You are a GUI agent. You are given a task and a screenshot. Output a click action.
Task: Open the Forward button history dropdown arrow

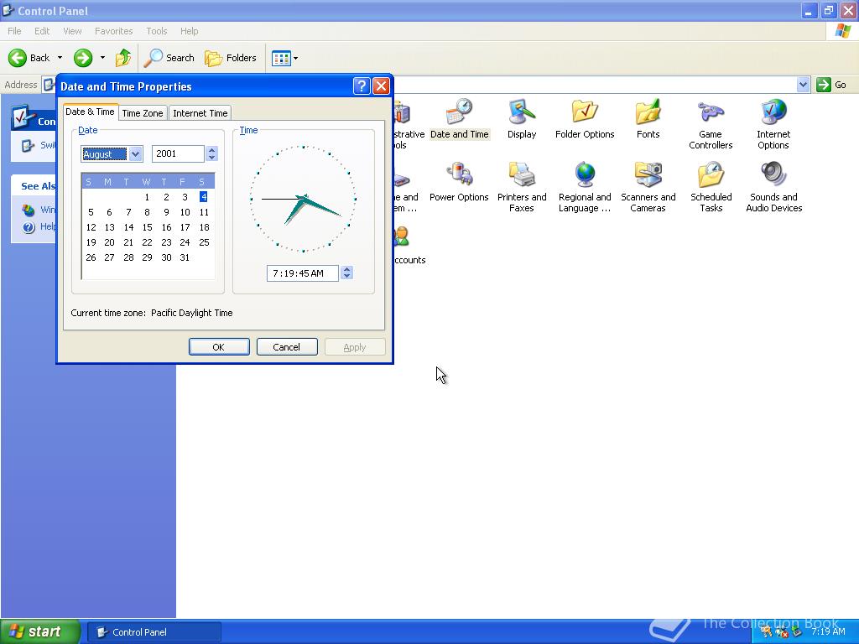(102, 58)
